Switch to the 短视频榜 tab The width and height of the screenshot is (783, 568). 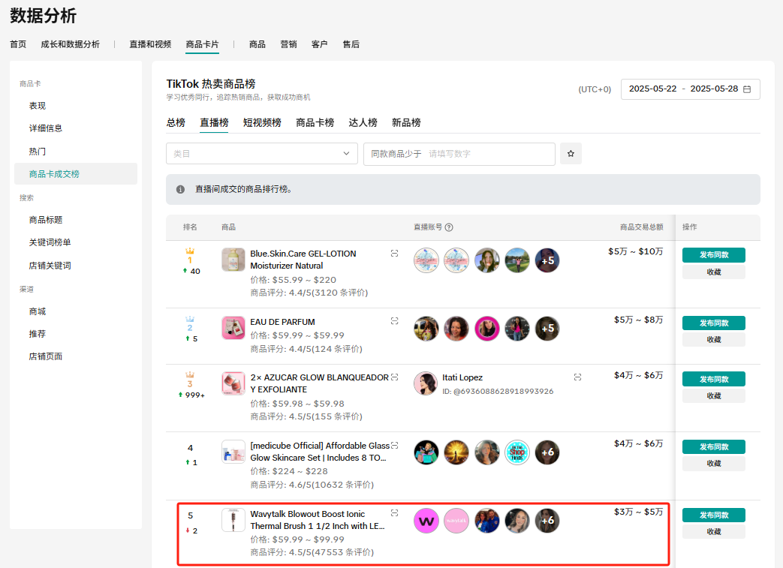262,122
